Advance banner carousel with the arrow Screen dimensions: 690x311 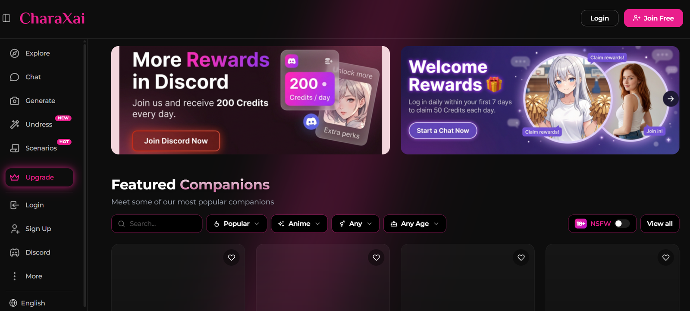point(671,99)
